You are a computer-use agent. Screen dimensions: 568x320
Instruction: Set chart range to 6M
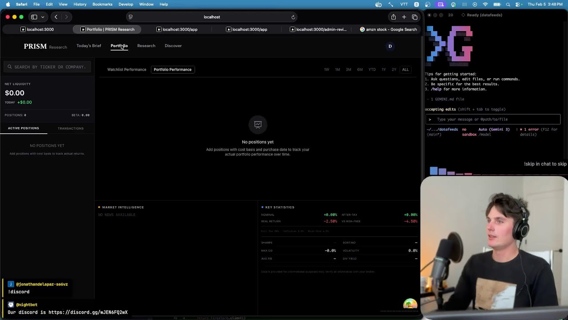360,70
